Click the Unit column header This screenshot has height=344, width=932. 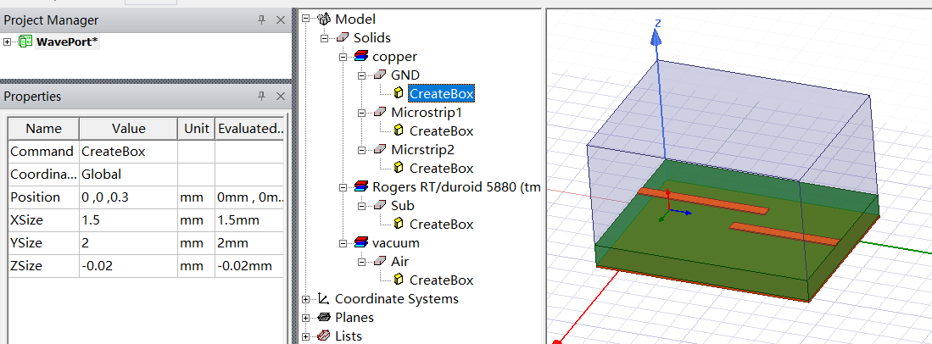(x=196, y=128)
